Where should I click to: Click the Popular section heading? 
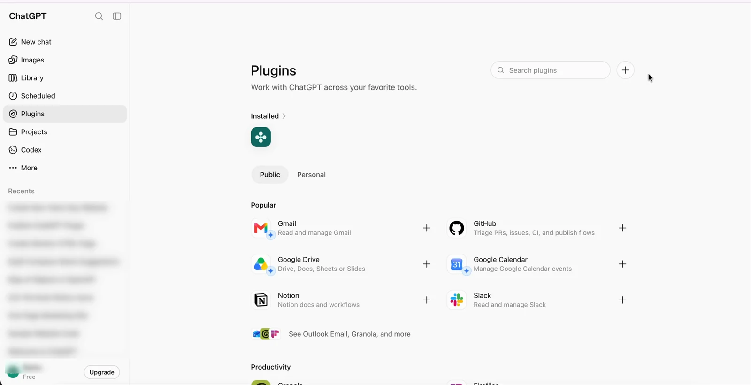point(263,205)
